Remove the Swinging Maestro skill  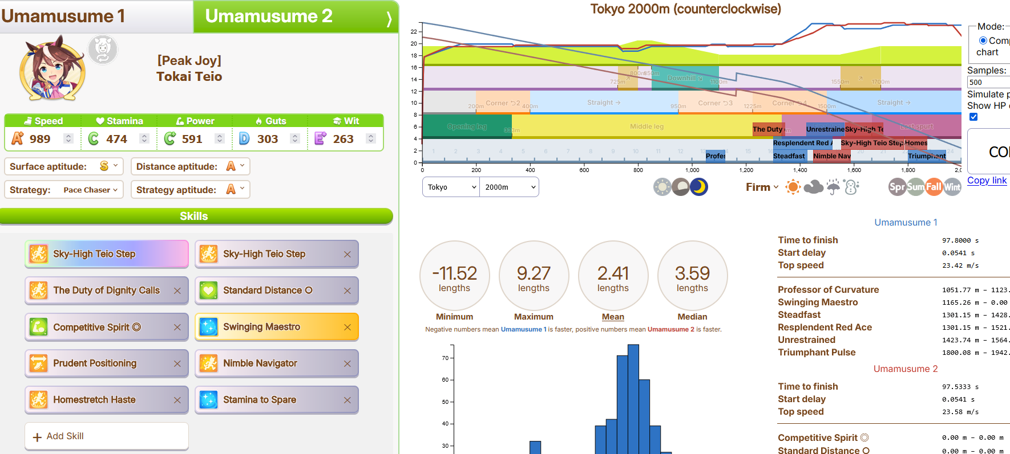click(348, 328)
